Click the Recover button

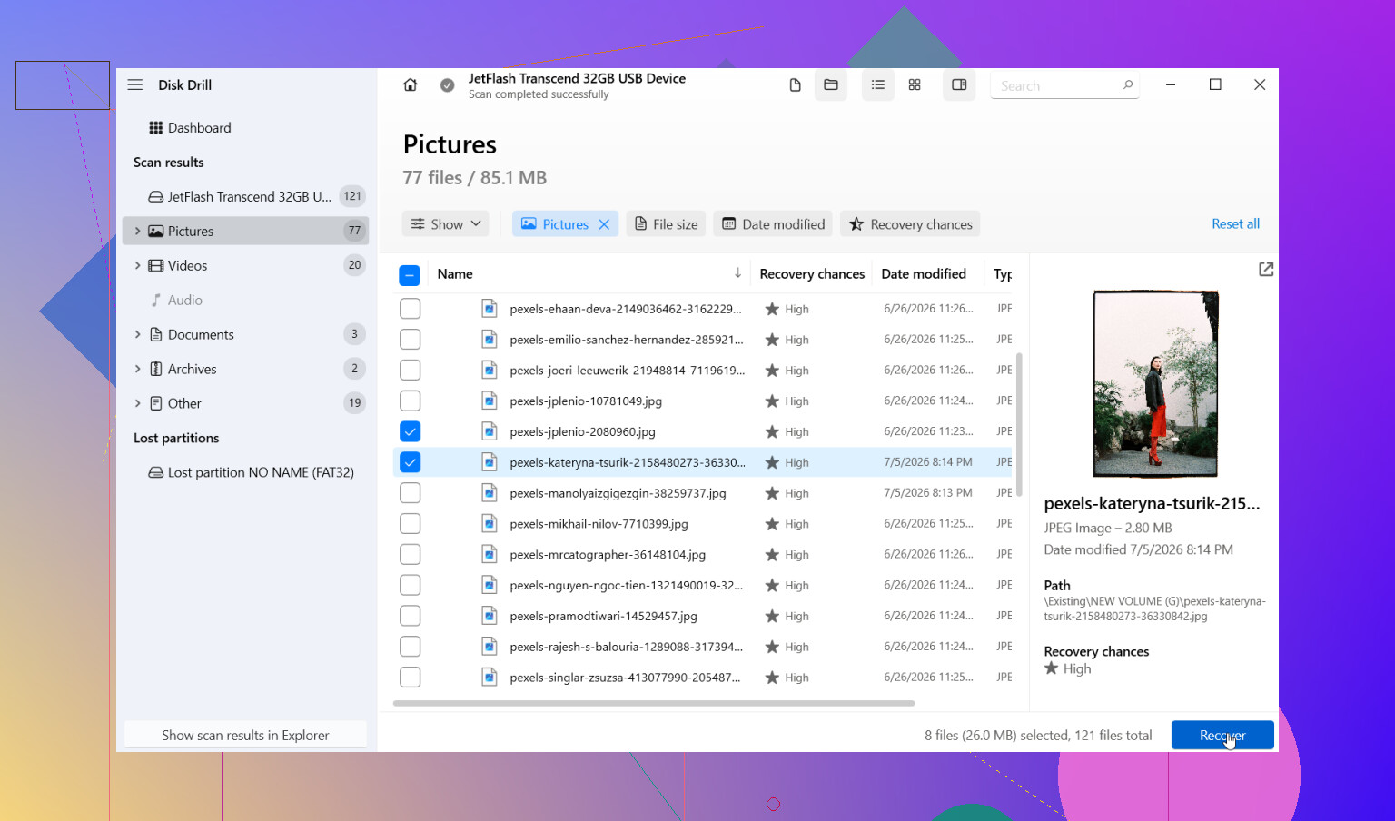(1222, 735)
